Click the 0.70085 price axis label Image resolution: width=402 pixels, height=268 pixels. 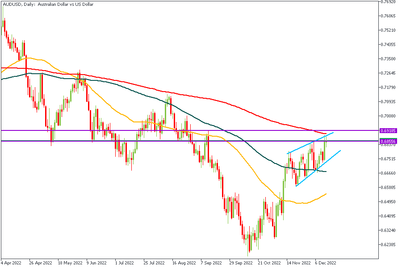point(387,116)
